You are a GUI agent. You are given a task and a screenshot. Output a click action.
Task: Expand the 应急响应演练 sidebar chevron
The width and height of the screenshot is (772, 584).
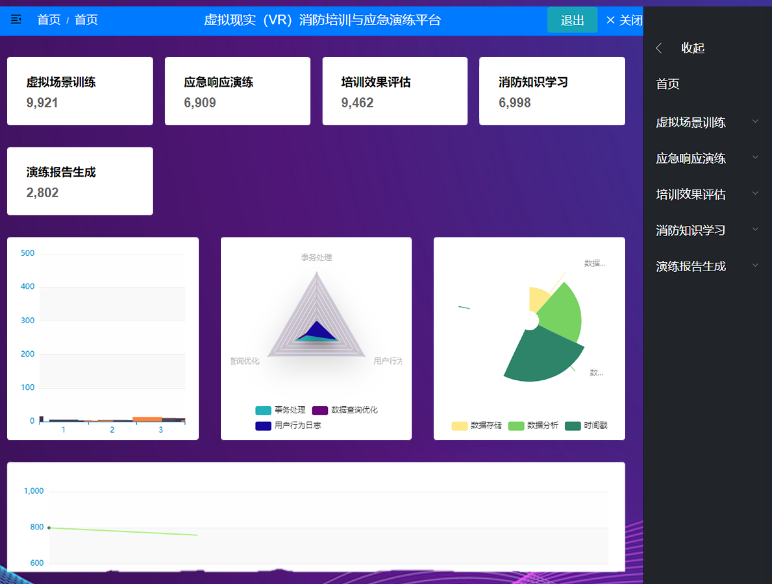[755, 158]
